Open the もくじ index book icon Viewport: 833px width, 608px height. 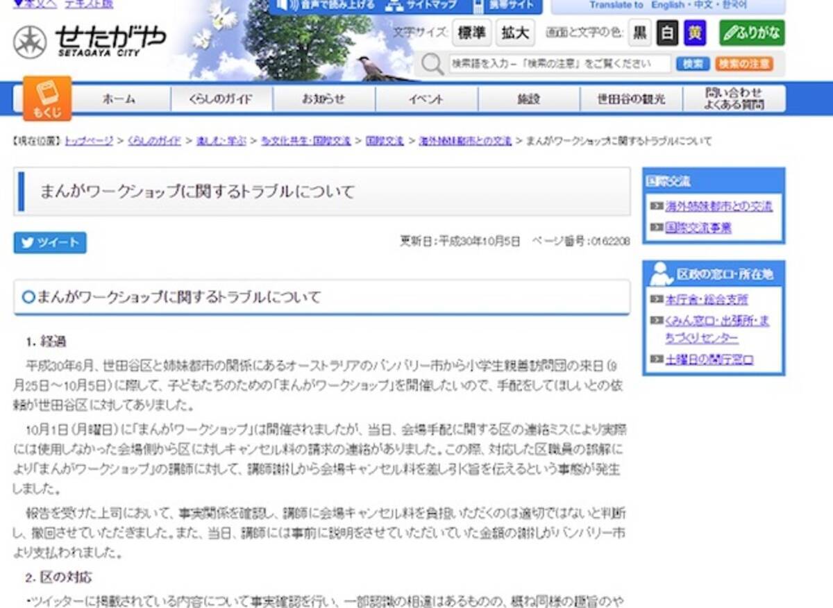coord(47,99)
